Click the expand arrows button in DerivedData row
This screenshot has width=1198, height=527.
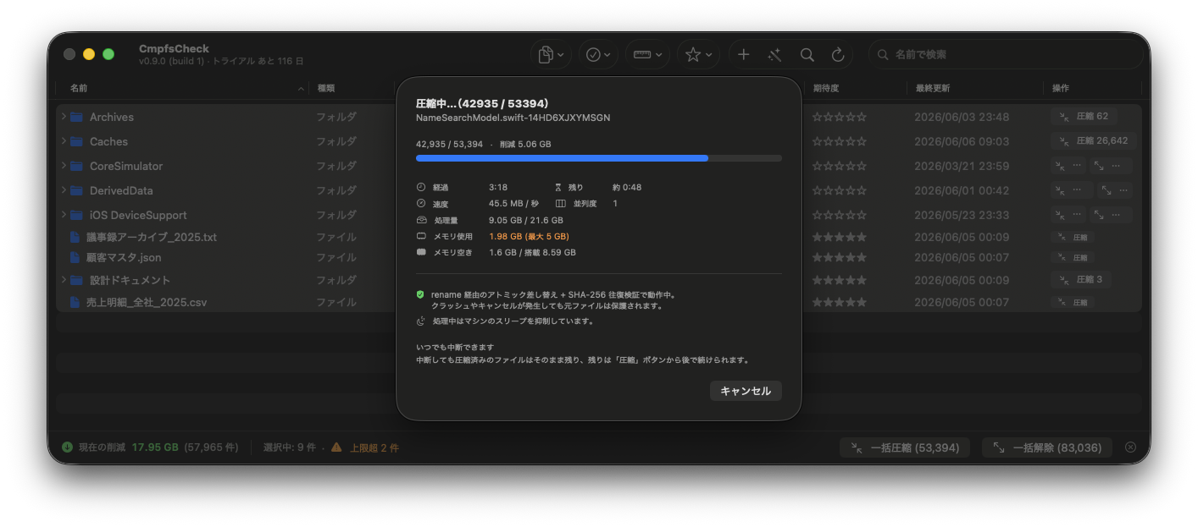click(x=1115, y=190)
